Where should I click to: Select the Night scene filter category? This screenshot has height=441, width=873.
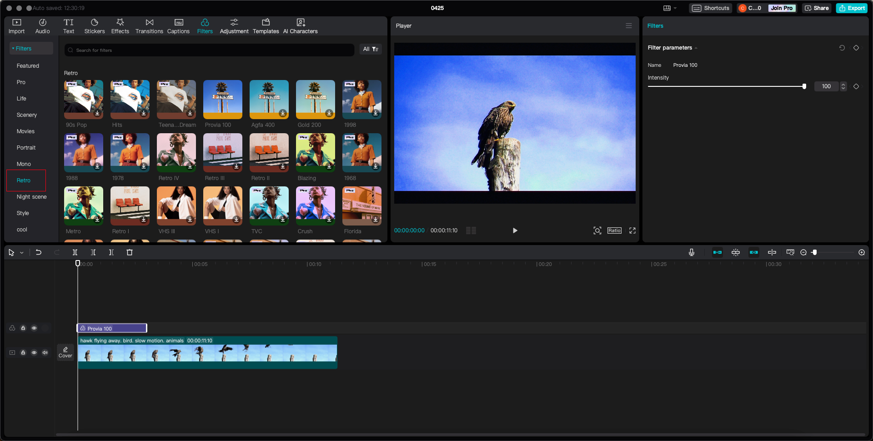tap(31, 197)
